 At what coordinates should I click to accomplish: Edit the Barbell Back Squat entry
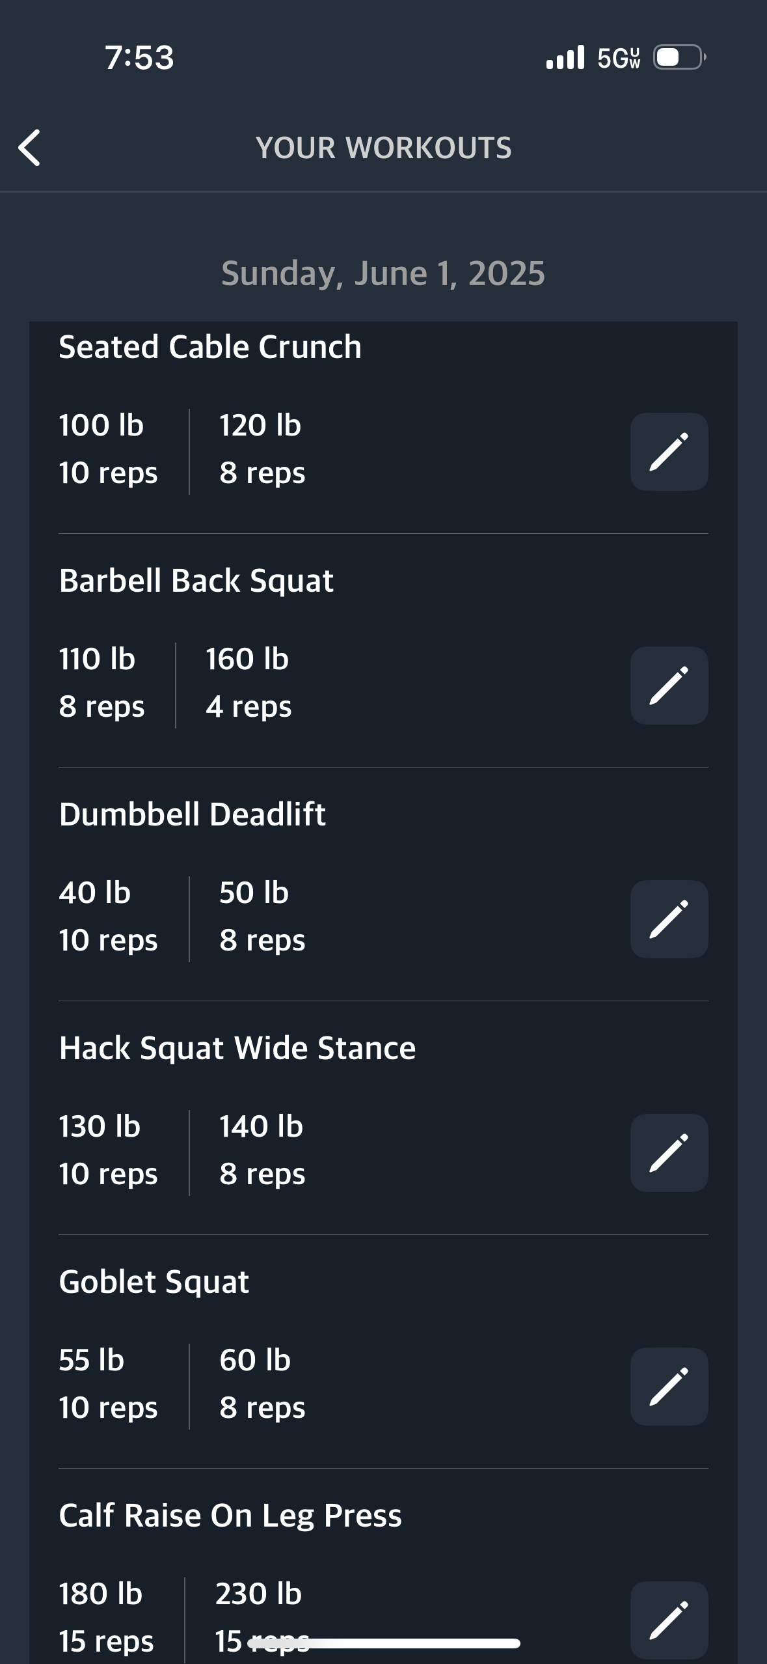pyautogui.click(x=669, y=686)
